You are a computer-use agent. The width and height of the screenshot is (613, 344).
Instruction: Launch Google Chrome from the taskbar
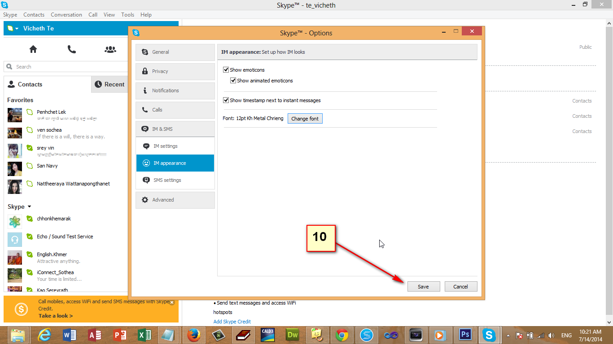click(x=342, y=335)
